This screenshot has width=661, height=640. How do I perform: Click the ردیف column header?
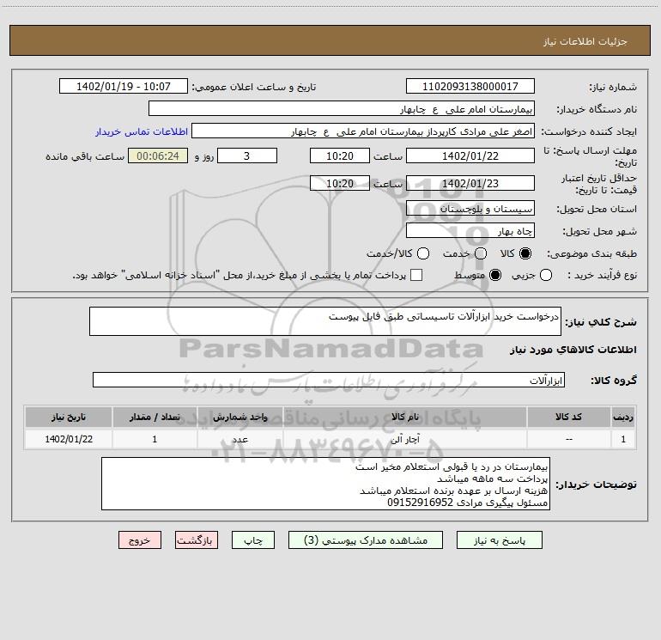tap(623, 418)
